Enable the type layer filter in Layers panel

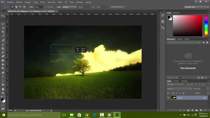point(196,85)
